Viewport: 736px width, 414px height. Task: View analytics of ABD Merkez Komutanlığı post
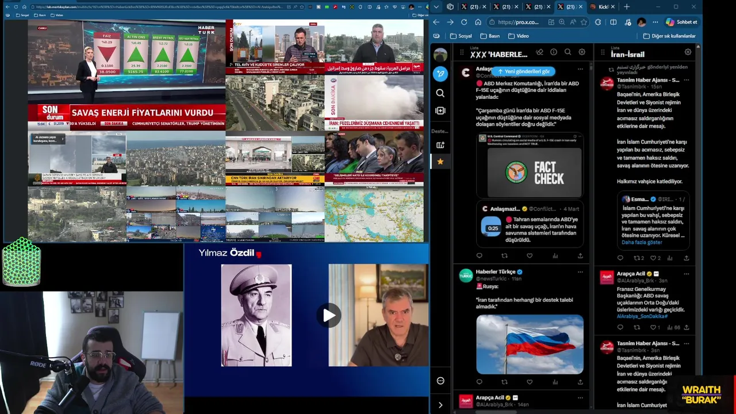click(555, 256)
